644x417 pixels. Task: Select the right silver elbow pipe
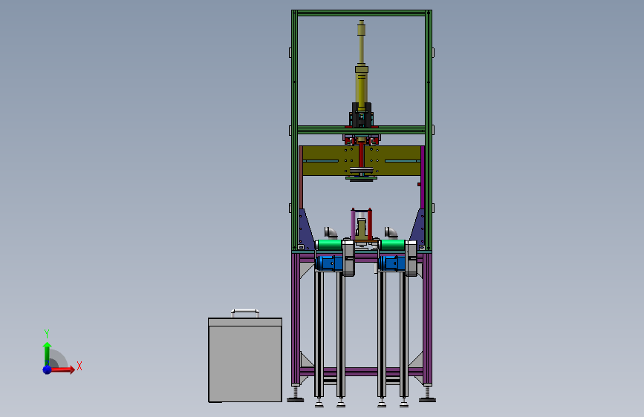coord(391,233)
